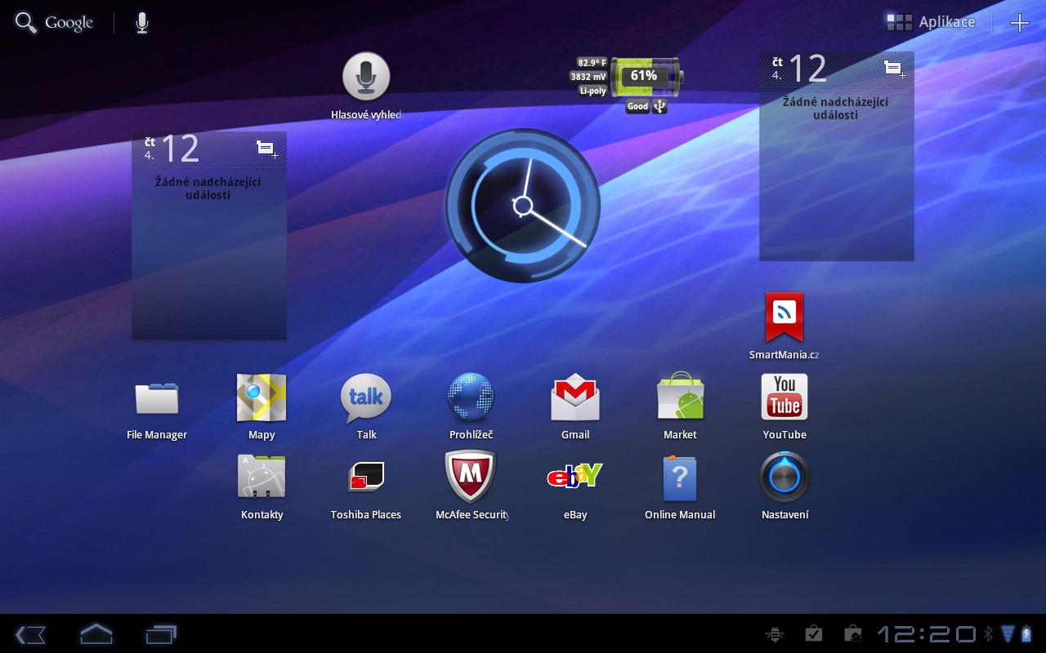Open the Android Market app
This screenshot has height=653, width=1046.
tap(680, 407)
